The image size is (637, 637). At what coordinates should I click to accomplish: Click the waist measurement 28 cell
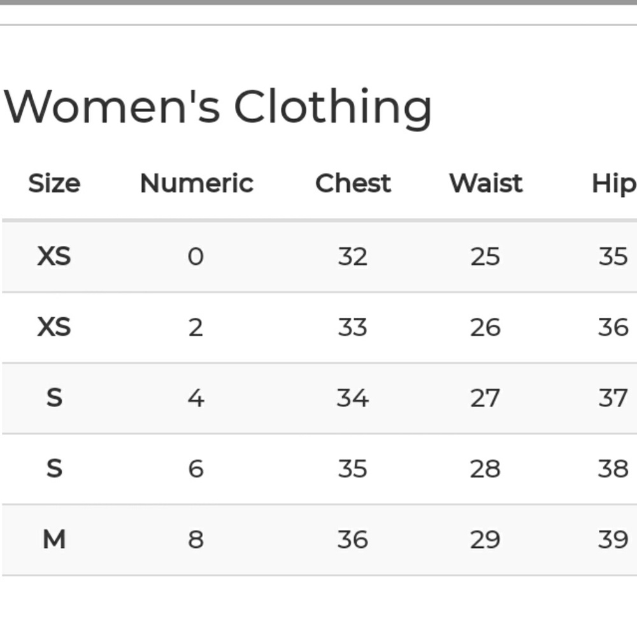tap(485, 469)
